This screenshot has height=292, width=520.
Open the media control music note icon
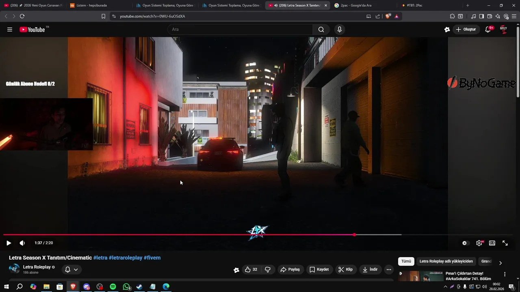tap(473, 16)
